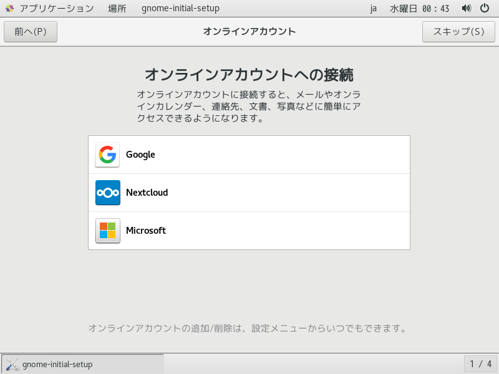Open the ja input source indicator
499x374 pixels.
[x=373, y=8]
